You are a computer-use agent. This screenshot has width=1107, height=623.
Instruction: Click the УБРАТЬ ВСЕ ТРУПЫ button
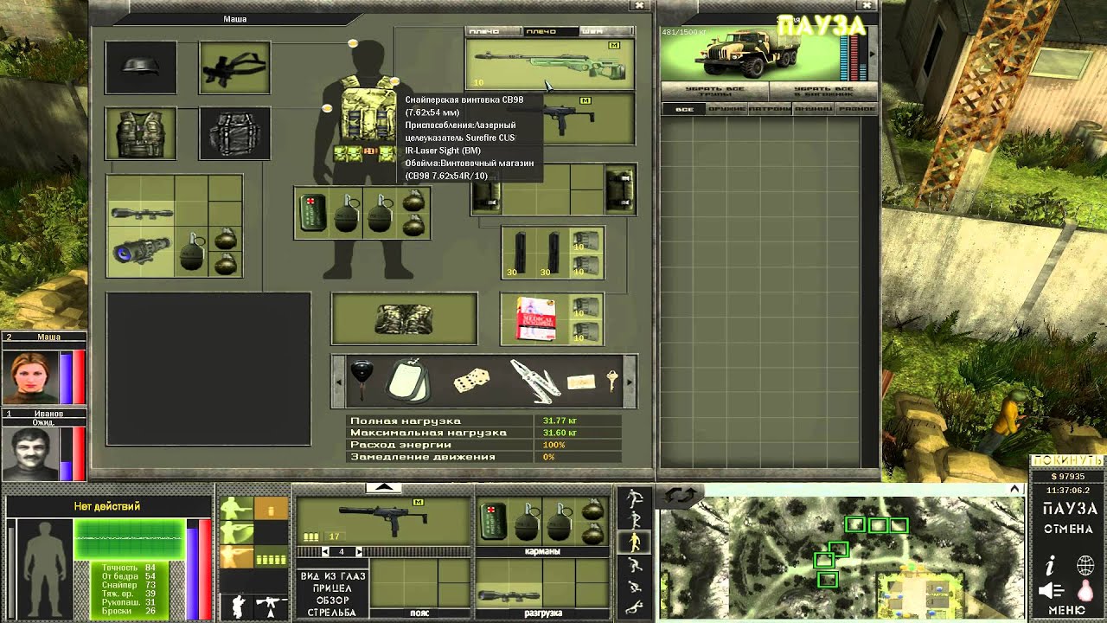tap(714, 92)
